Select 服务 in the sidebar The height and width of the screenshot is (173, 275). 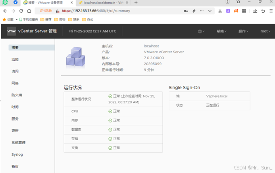pyautogui.click(x=15, y=119)
